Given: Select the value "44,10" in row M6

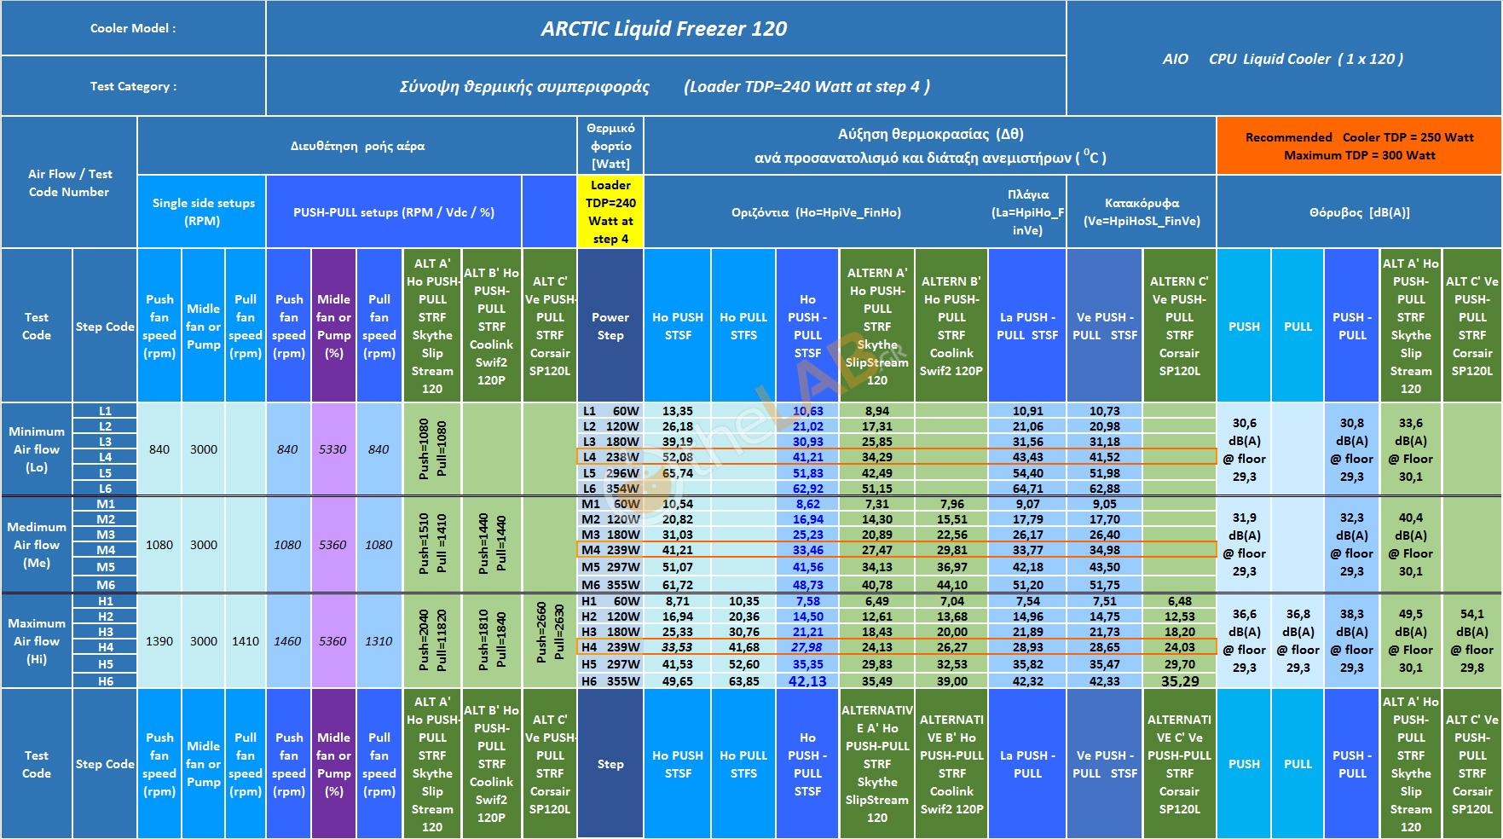Looking at the screenshot, I should coord(951,585).
